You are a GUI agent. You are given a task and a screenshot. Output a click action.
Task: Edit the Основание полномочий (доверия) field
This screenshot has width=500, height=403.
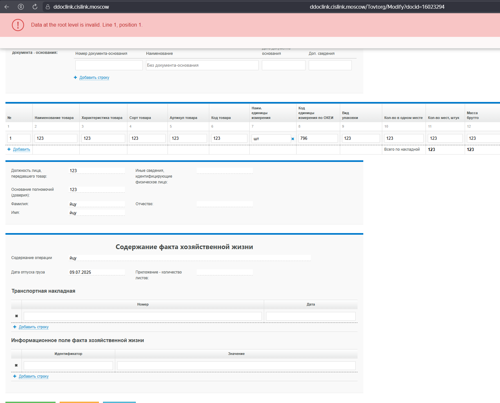(97, 189)
